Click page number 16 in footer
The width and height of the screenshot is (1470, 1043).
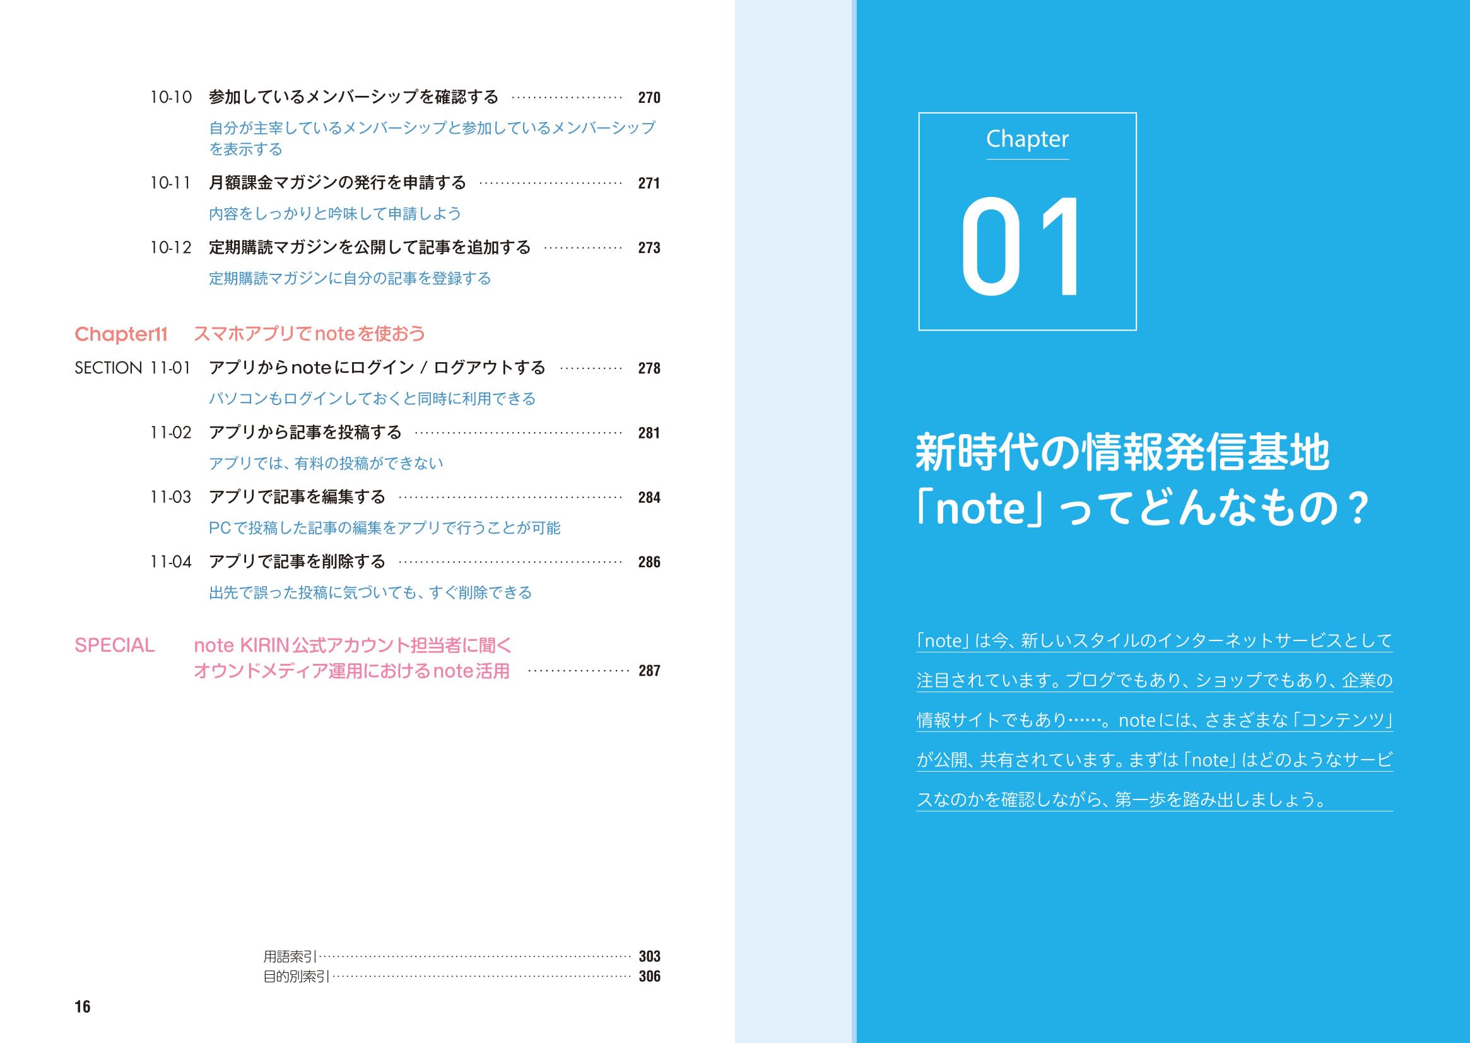[83, 1006]
